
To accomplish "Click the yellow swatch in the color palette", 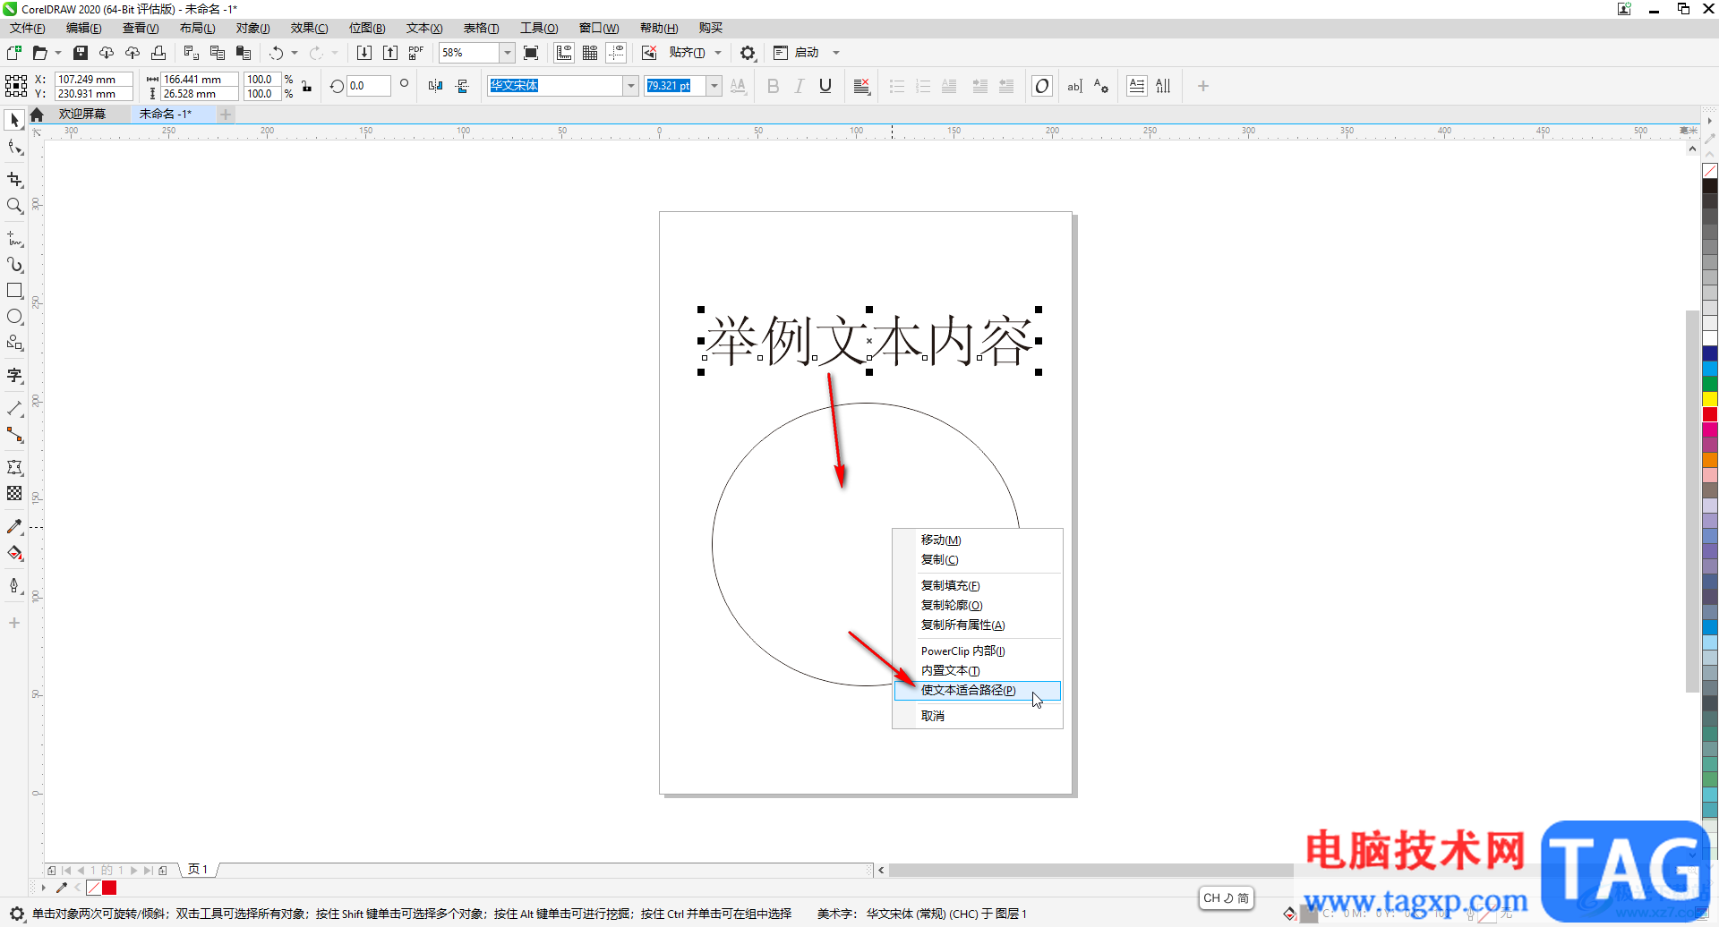I will [1709, 398].
